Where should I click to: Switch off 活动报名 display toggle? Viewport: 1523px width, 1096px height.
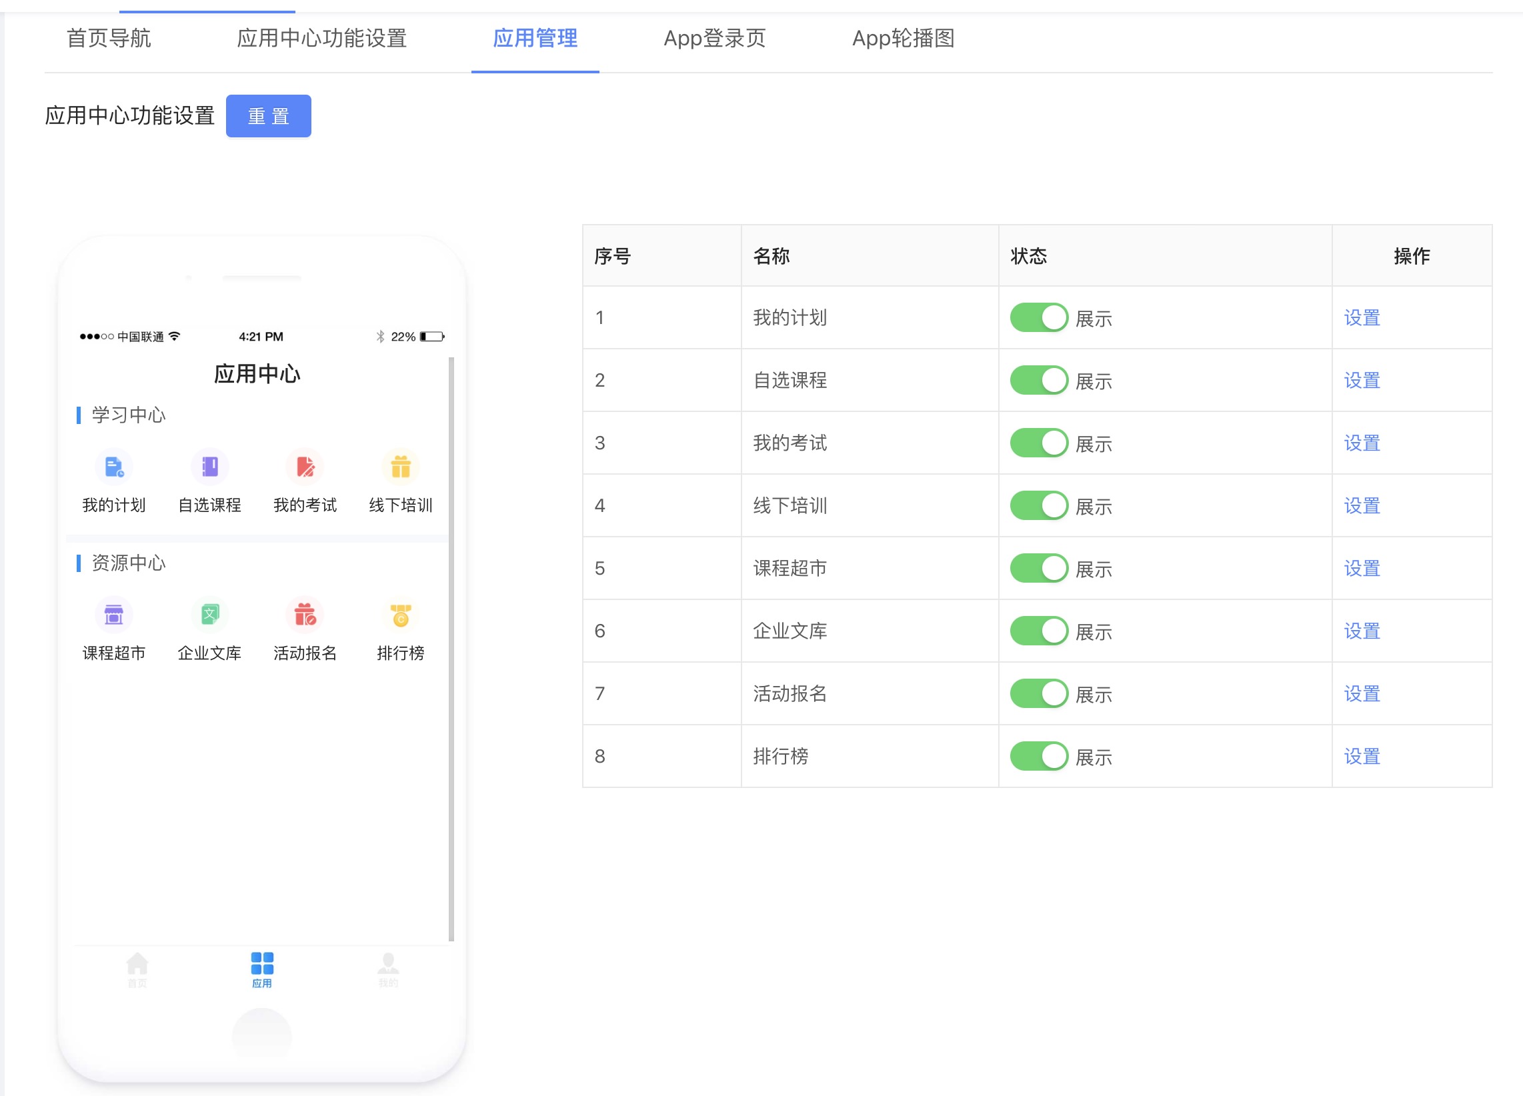coord(1039,693)
